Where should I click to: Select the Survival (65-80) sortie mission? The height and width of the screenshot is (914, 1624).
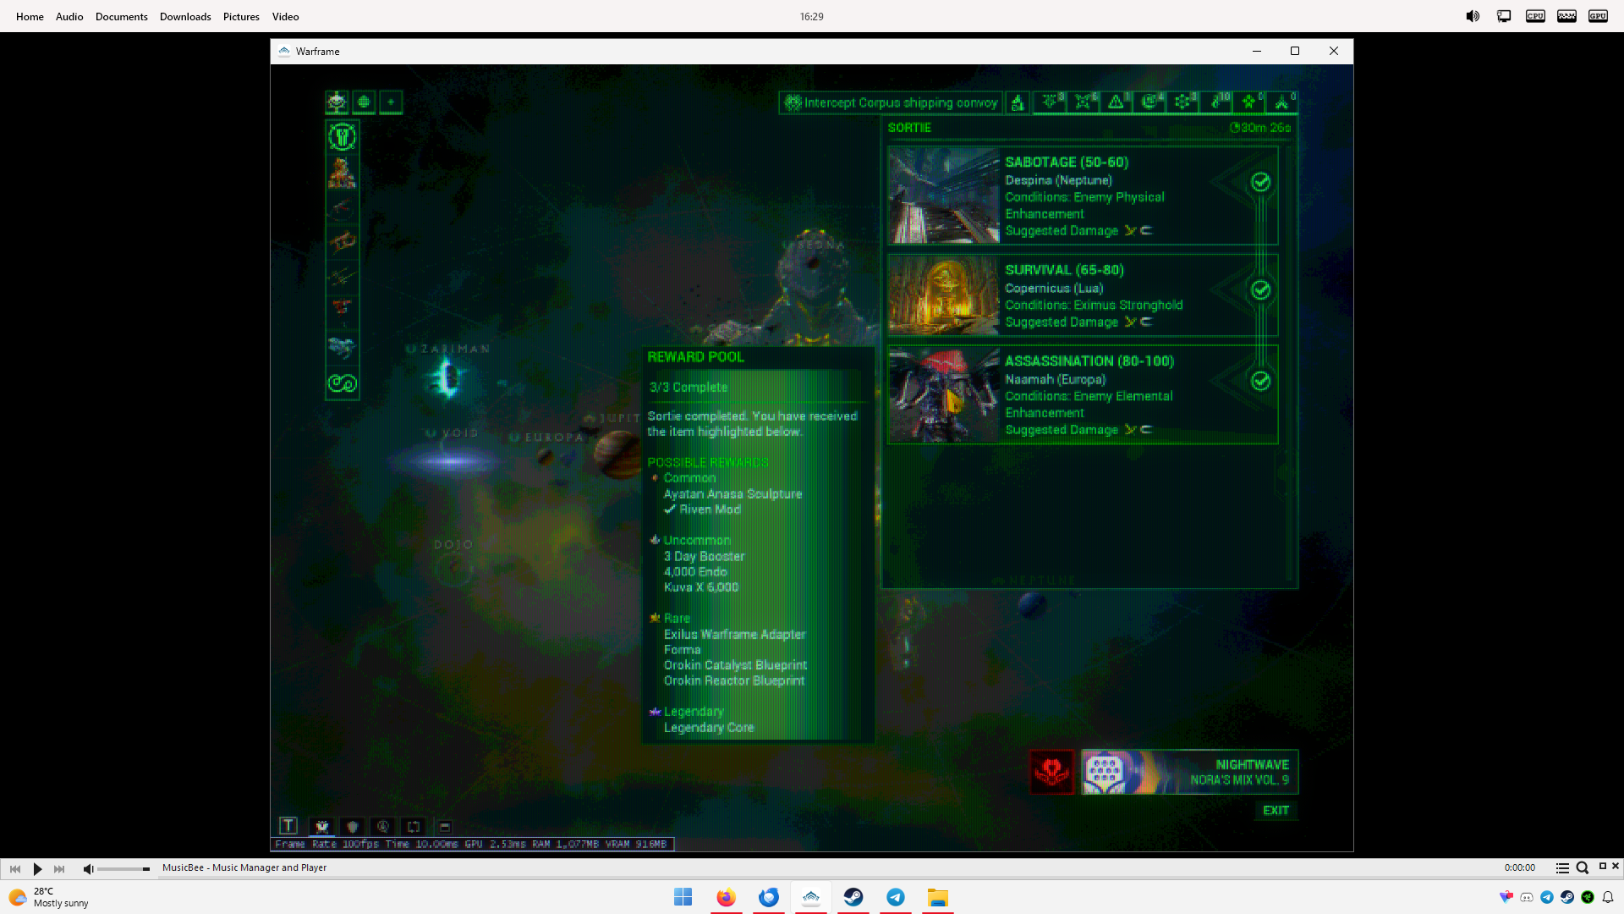pos(1083,295)
